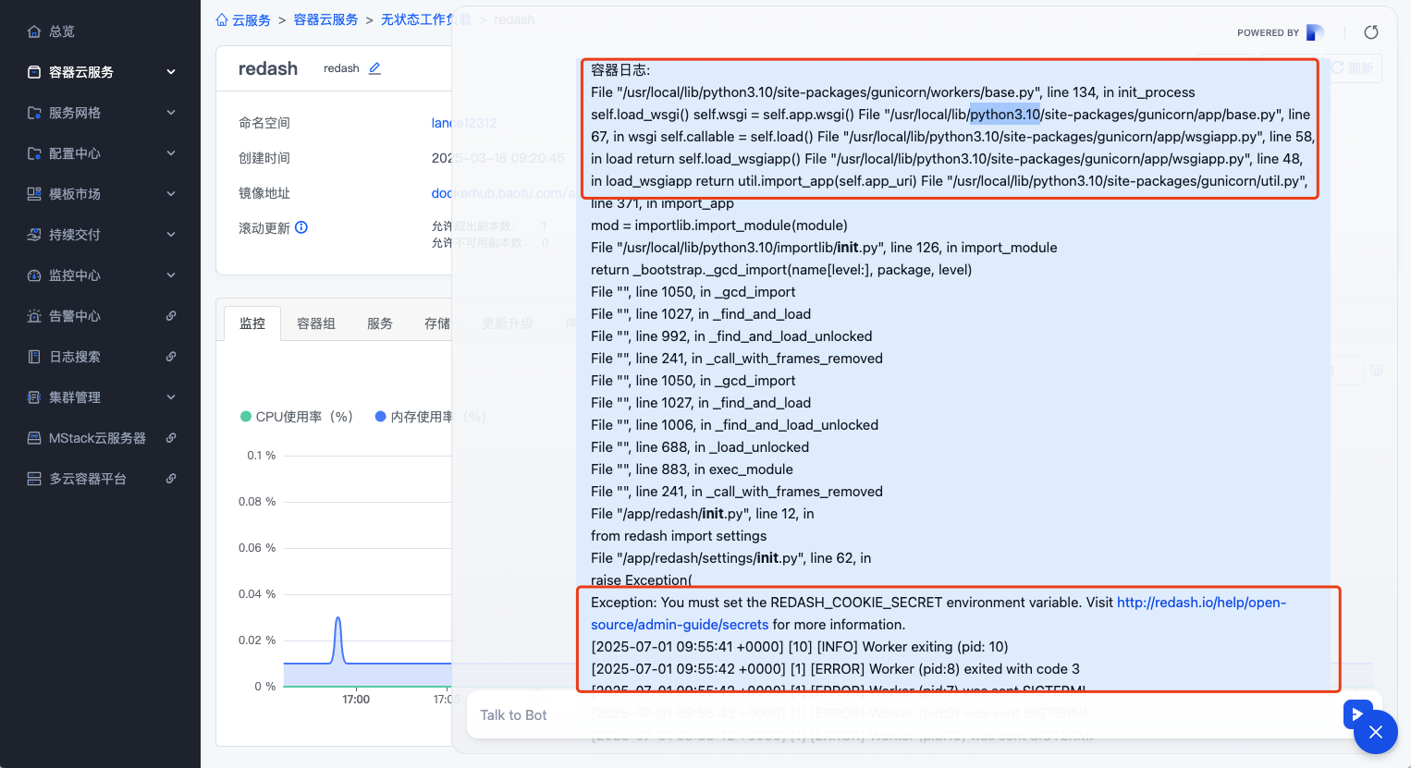The height and width of the screenshot is (768, 1411).
Task: Click the 创建时间 label
Action: click(x=264, y=158)
